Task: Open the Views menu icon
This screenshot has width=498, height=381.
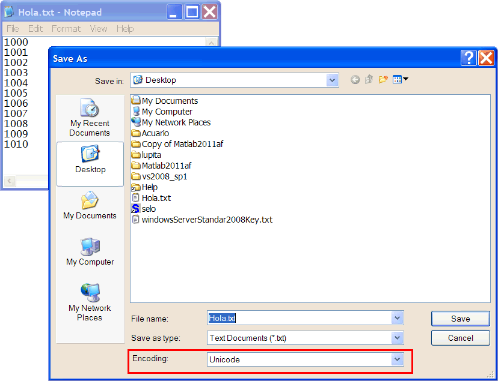Action: click(x=400, y=79)
